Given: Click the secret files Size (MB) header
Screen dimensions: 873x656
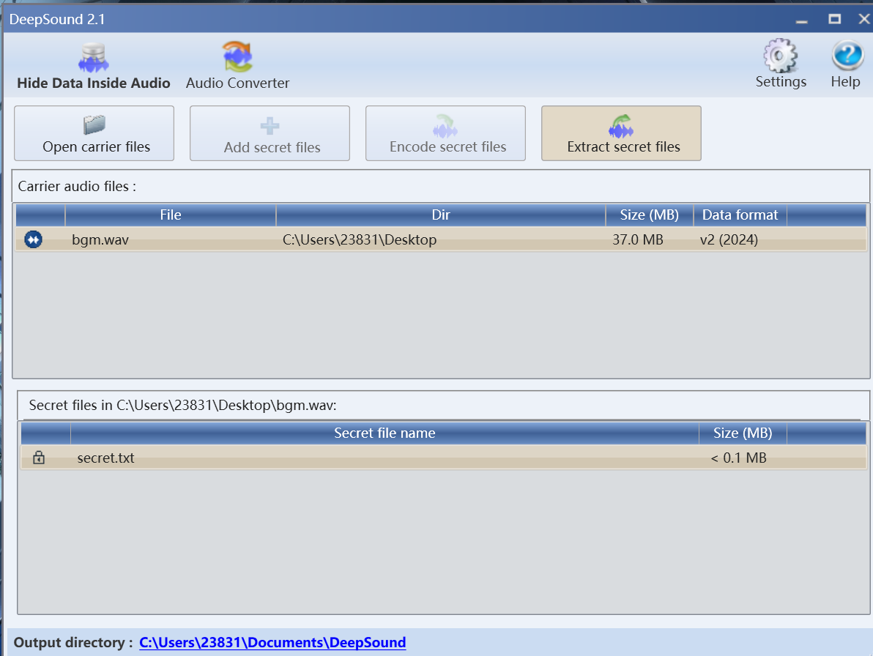Looking at the screenshot, I should click(x=743, y=433).
